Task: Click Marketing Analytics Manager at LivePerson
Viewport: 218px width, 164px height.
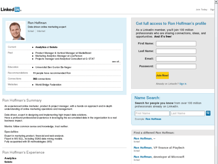Action: (59, 56)
